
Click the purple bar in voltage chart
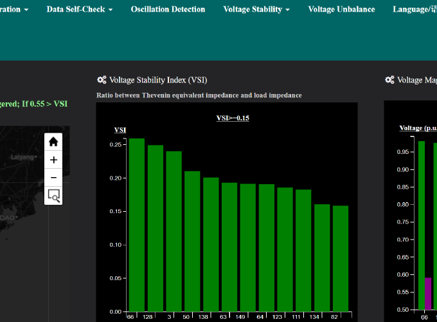(x=429, y=294)
